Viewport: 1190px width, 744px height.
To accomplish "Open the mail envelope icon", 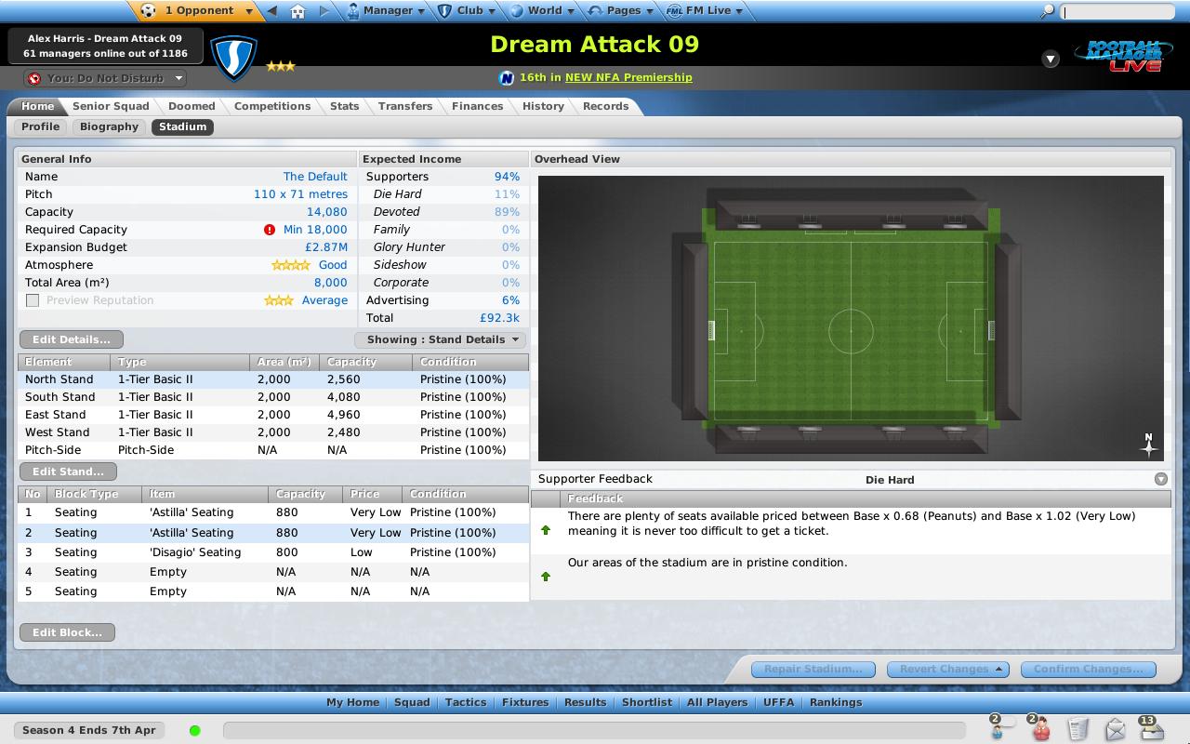I will pos(1115,729).
